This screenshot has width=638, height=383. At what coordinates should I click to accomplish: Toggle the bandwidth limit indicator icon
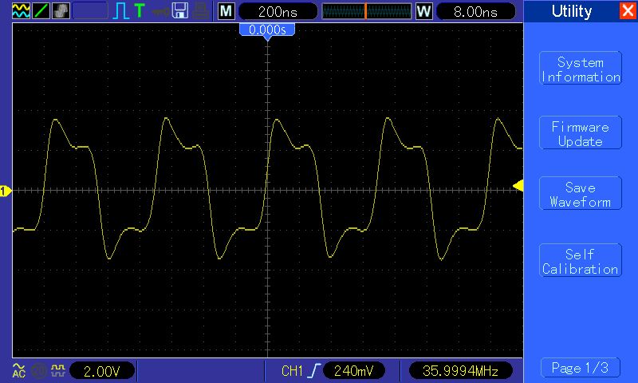38,371
